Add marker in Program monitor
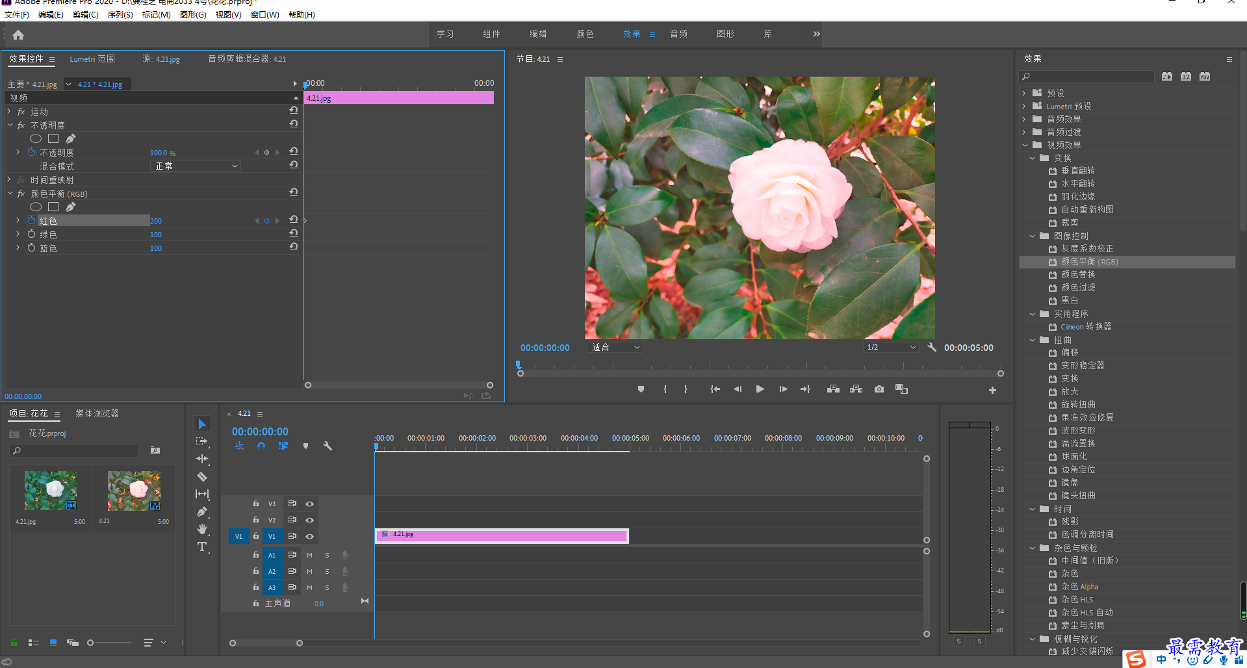Image resolution: width=1247 pixels, height=668 pixels. 641,389
